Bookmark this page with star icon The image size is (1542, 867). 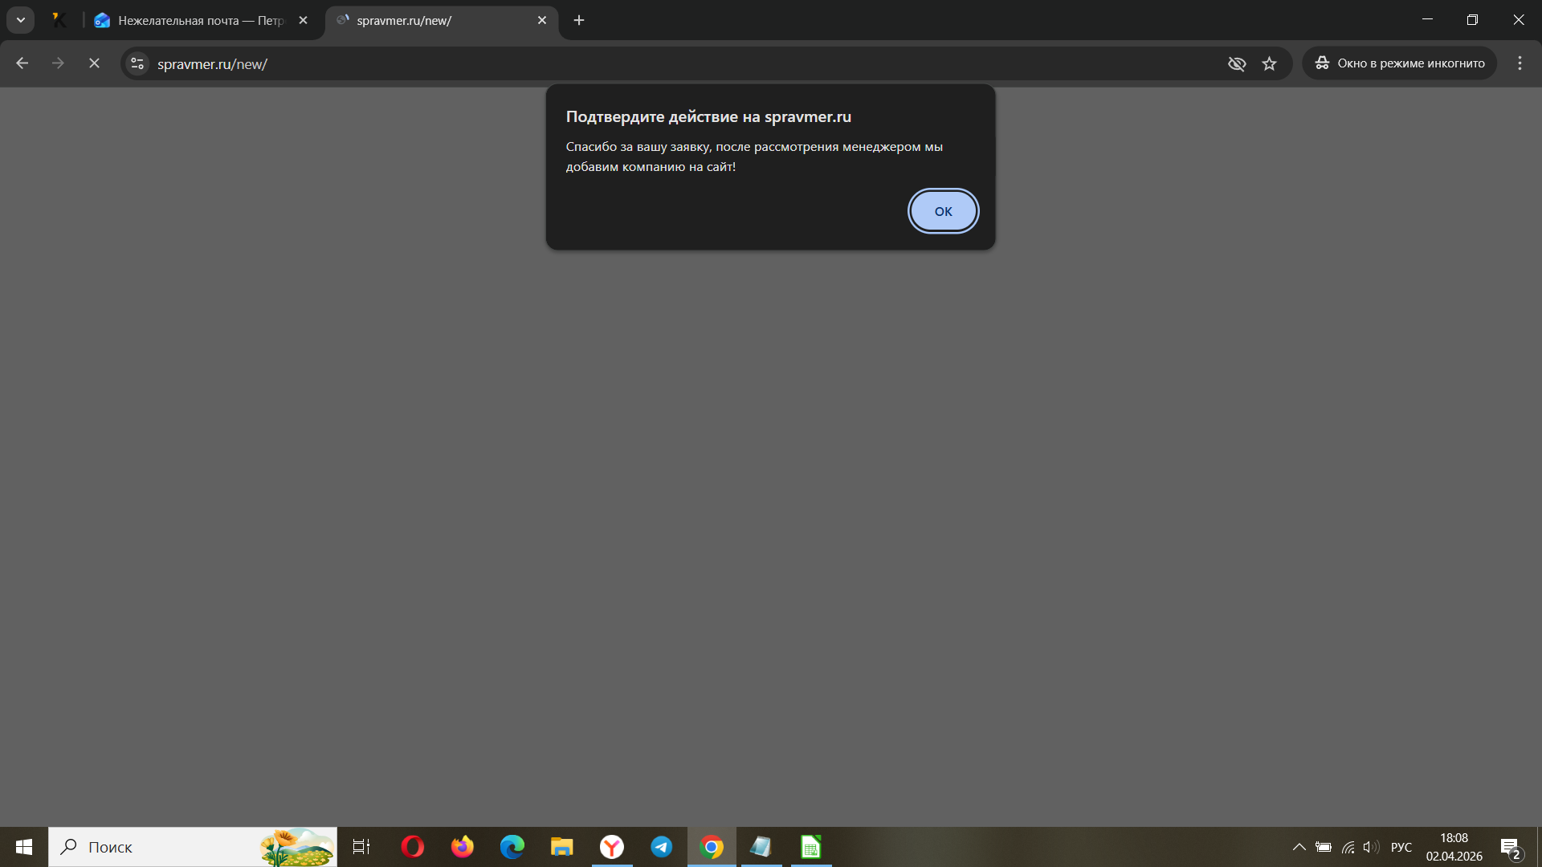1269,63
